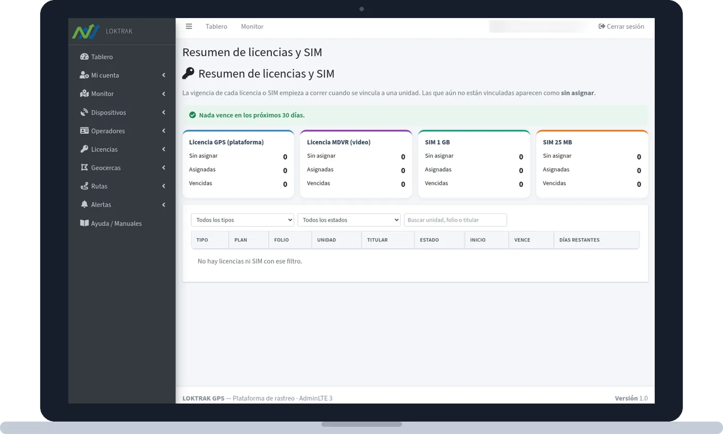Click the SIM 1 GB card title
Viewport: 723px width, 434px height.
click(x=437, y=142)
